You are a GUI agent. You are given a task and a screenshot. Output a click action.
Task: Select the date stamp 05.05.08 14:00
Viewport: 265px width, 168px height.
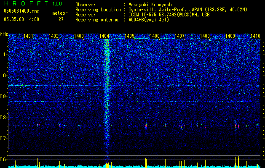[21, 19]
